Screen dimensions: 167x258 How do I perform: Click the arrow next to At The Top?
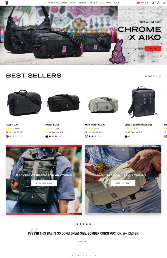160,76
